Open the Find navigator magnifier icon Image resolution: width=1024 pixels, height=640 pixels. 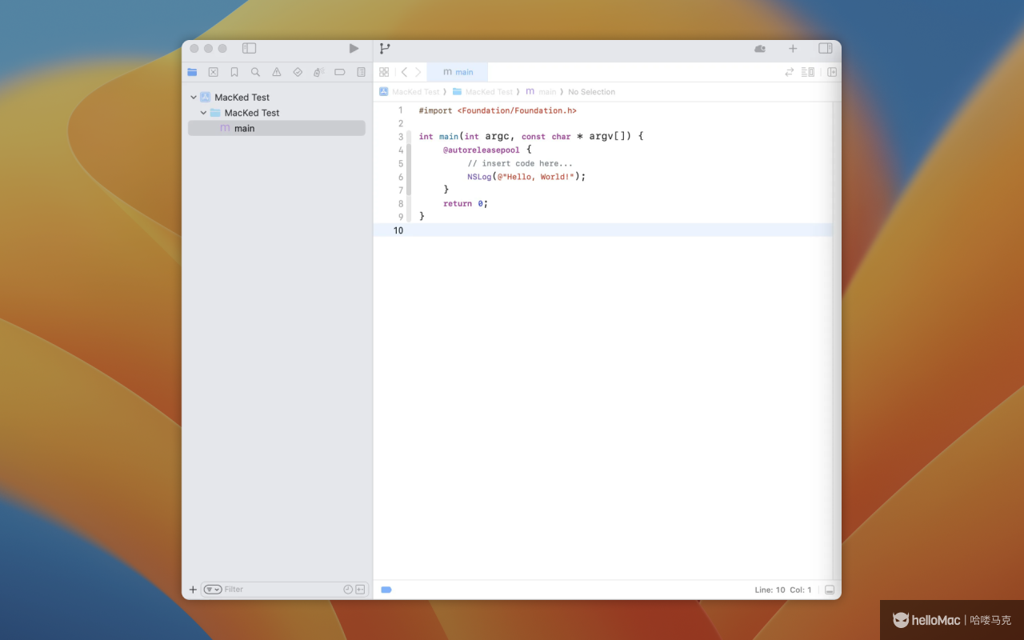coord(255,72)
